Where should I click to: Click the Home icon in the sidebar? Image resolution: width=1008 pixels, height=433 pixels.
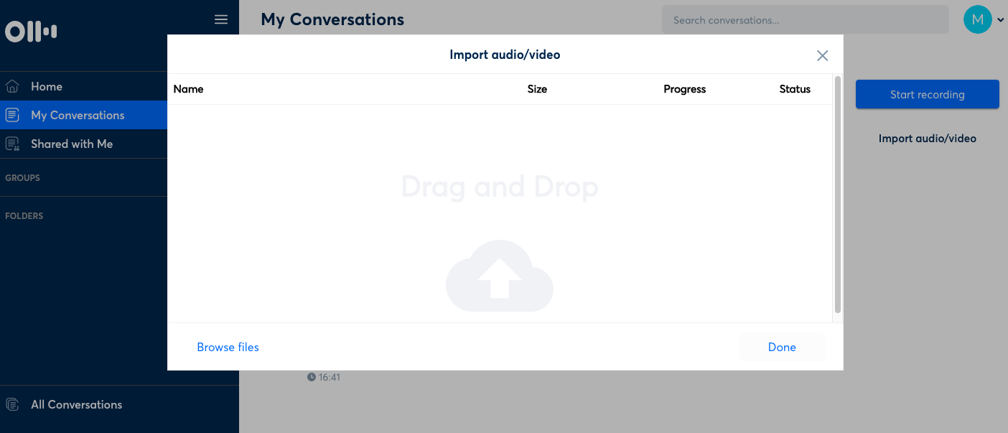(x=11, y=86)
